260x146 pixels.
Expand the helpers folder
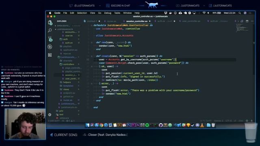click(67, 82)
